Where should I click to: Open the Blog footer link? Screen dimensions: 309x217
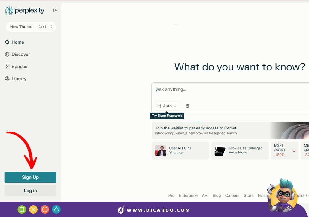217,195
